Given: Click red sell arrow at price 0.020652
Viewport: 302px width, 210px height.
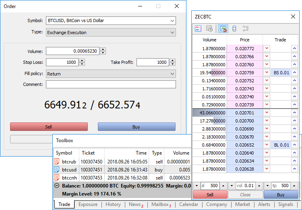Looking at the screenshot, I should [x=267, y=145].
